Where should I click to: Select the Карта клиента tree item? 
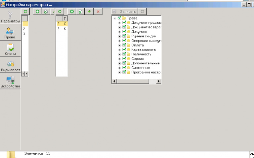(143, 50)
